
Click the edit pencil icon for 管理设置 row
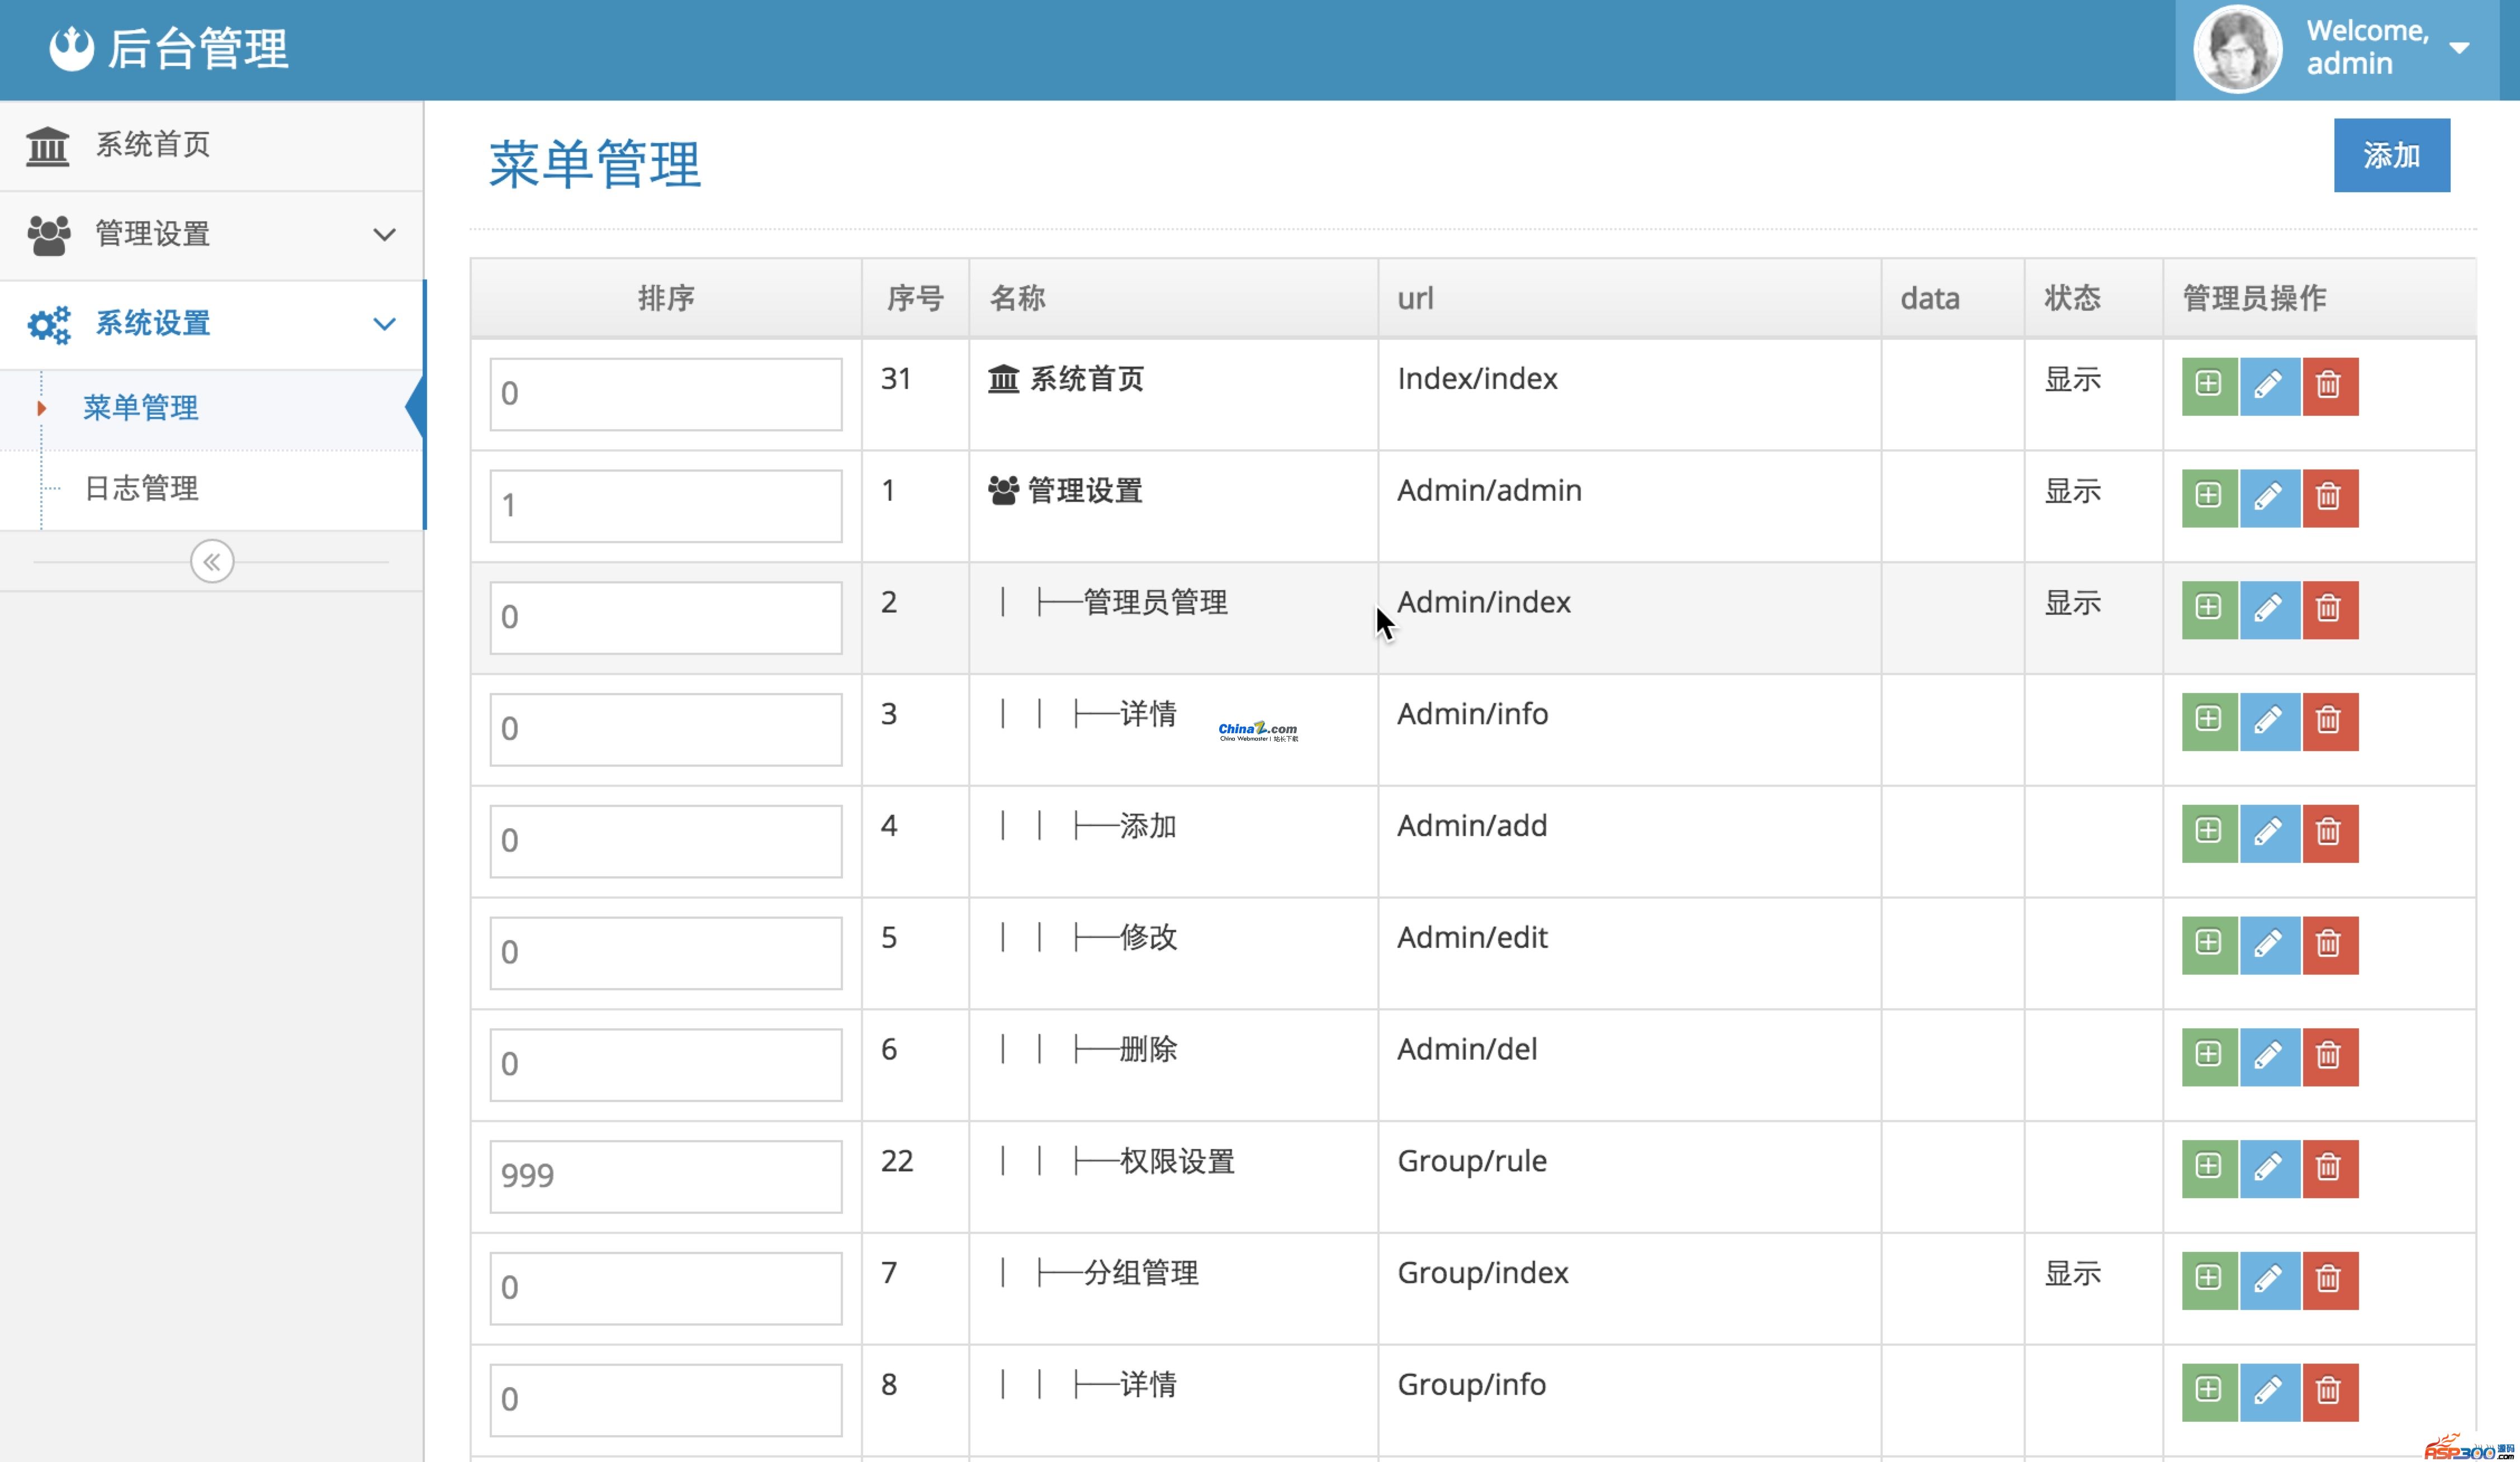tap(2269, 498)
